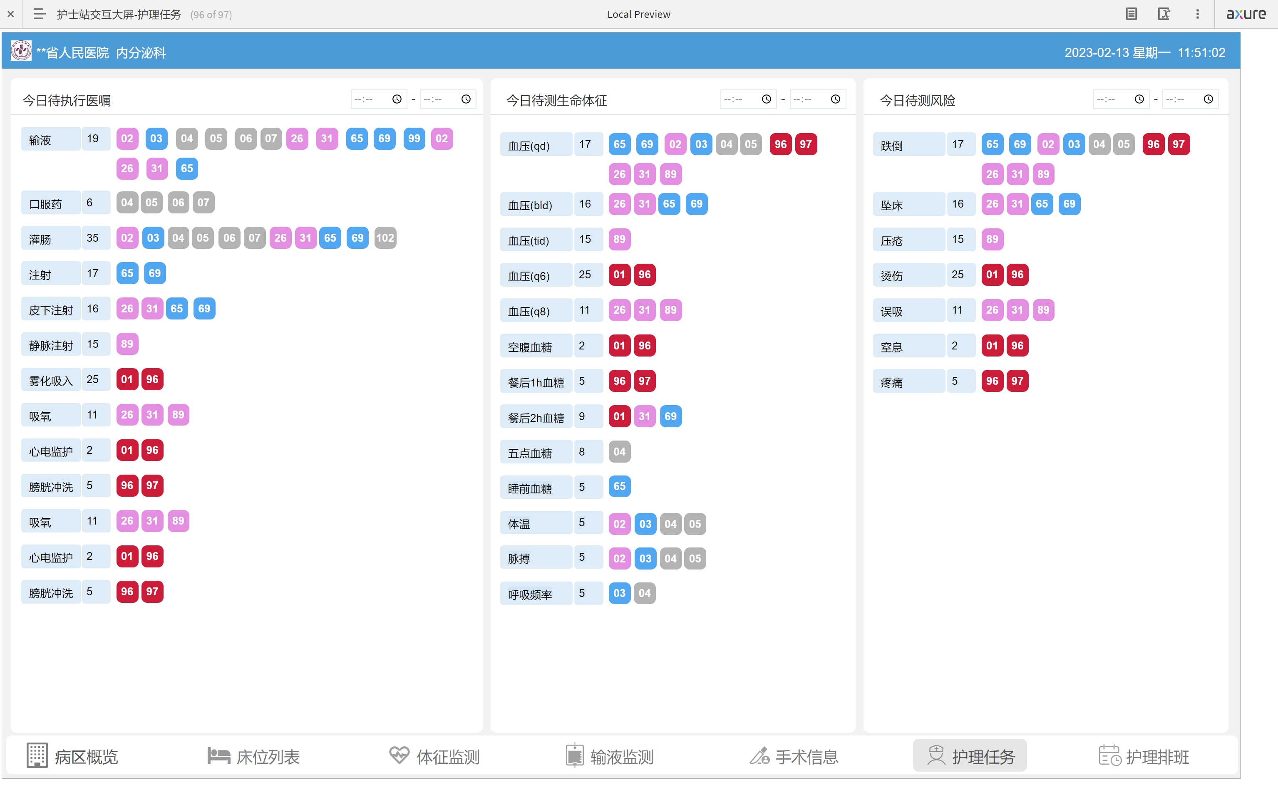The image size is (1278, 785).
Task: Click bed 03 badge in 体温 row
Action: (x=645, y=524)
